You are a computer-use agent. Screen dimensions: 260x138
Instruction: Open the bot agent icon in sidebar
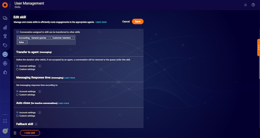pyautogui.click(x=5, y=36)
